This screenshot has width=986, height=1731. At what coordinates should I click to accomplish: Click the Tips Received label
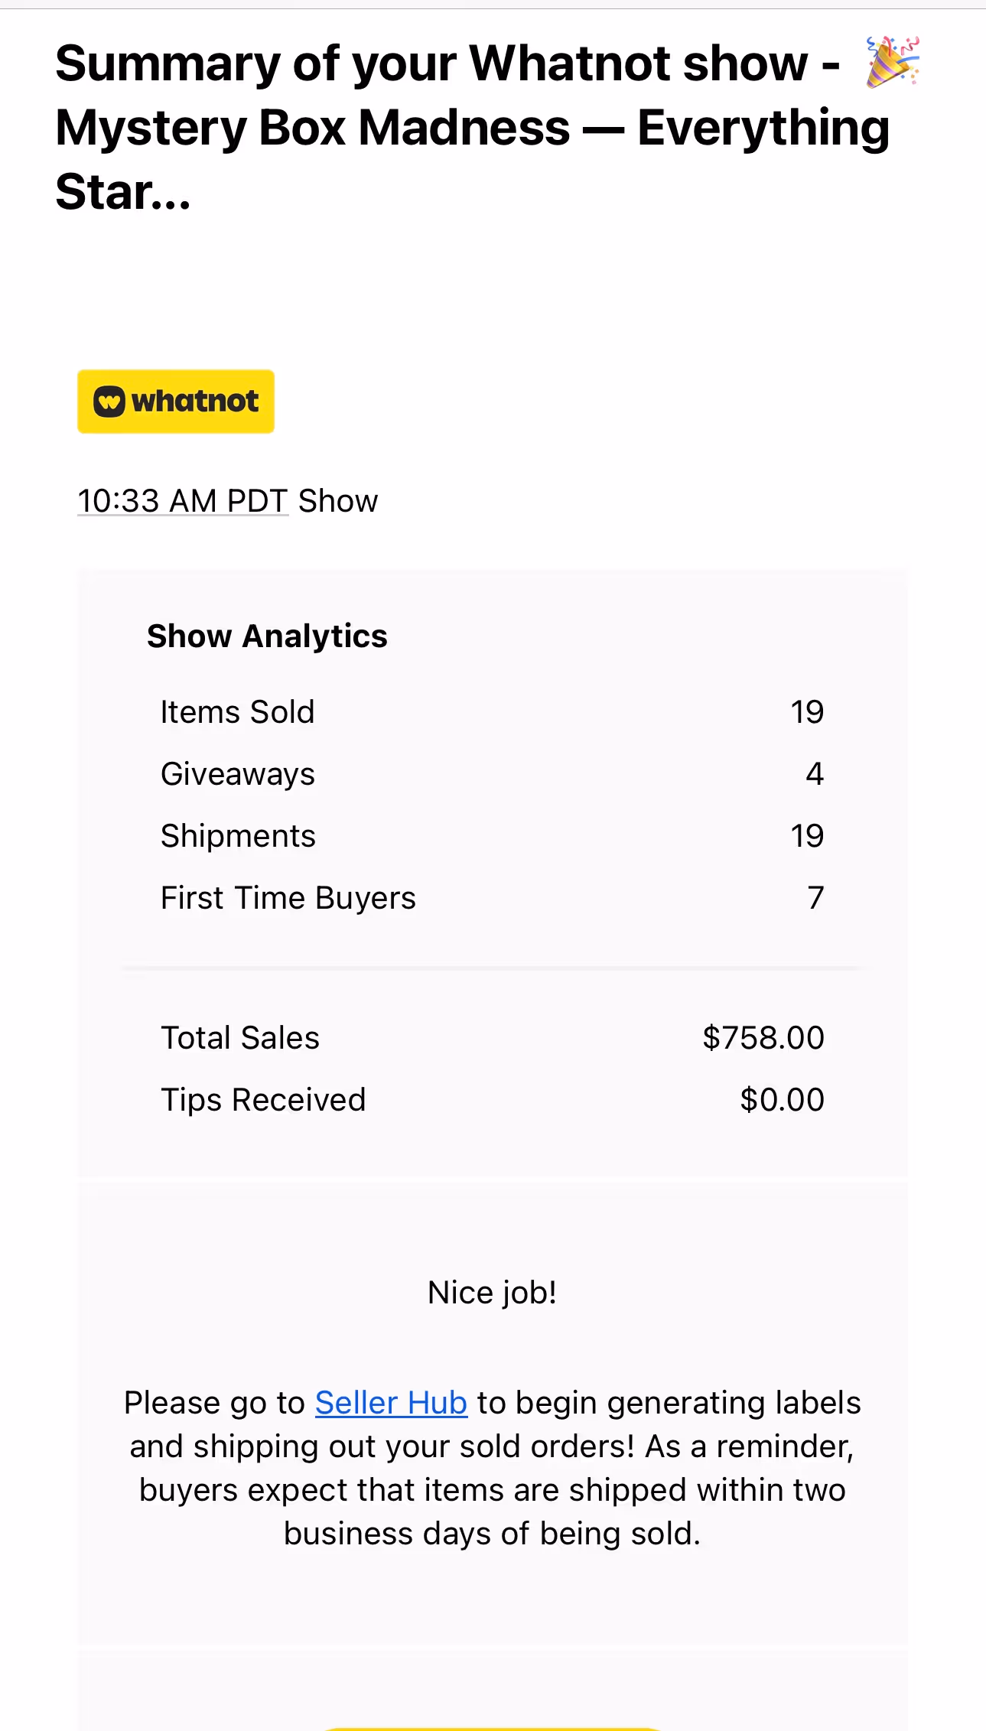tap(263, 1100)
